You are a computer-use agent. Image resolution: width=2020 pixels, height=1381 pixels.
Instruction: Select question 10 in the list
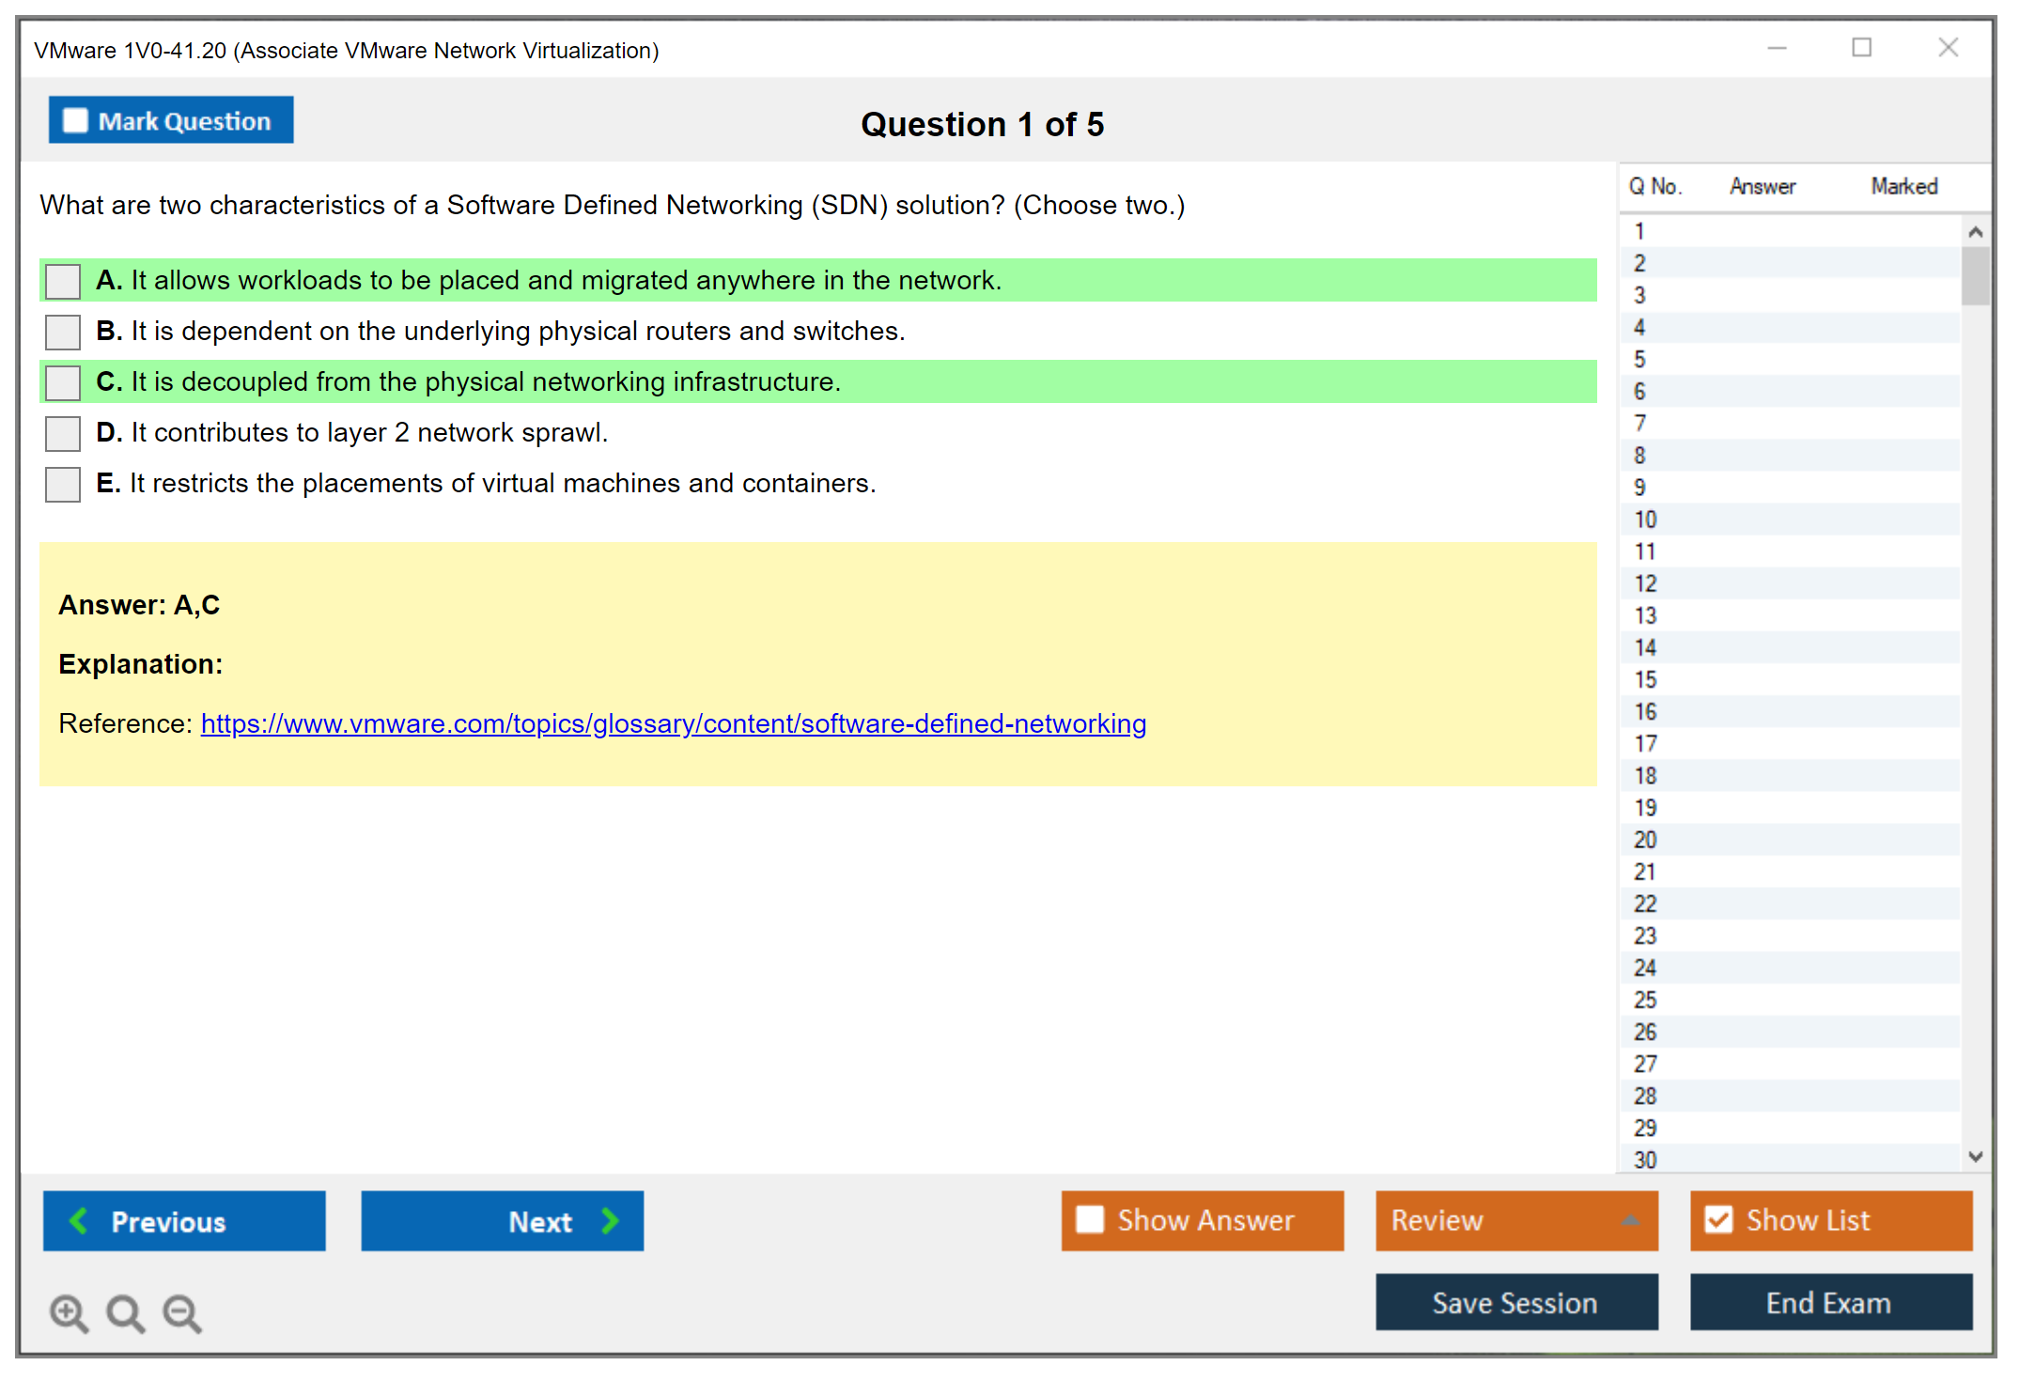tap(1645, 520)
